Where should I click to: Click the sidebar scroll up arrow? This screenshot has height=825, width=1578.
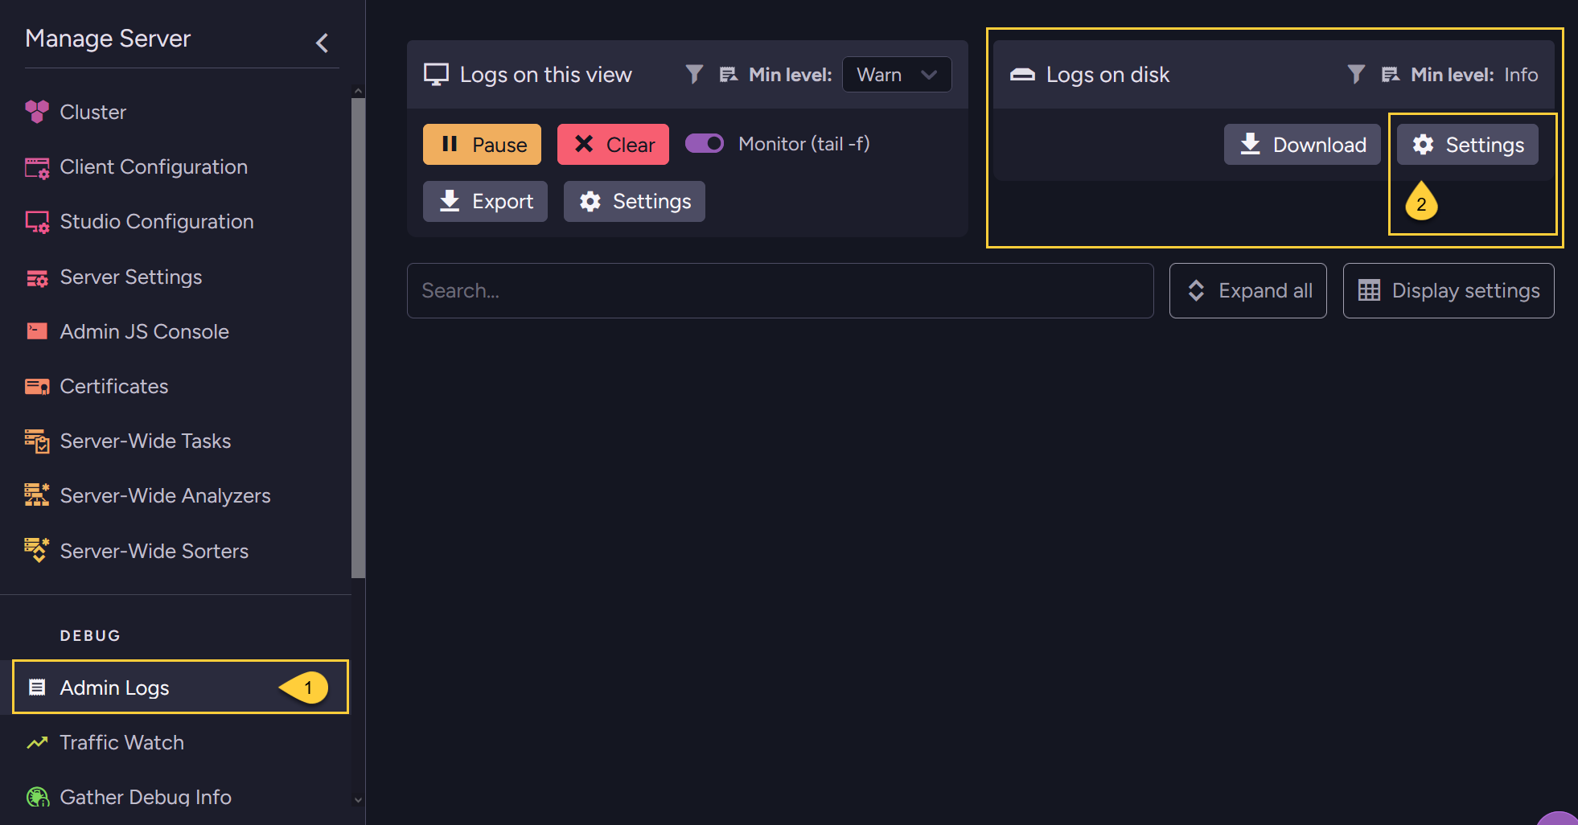pyautogui.click(x=359, y=91)
